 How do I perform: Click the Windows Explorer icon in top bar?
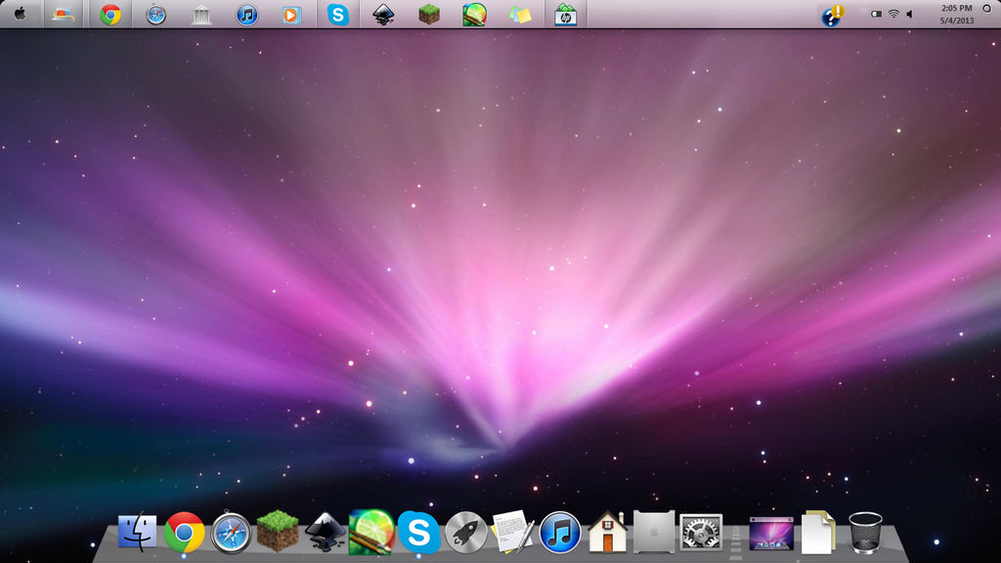64,14
